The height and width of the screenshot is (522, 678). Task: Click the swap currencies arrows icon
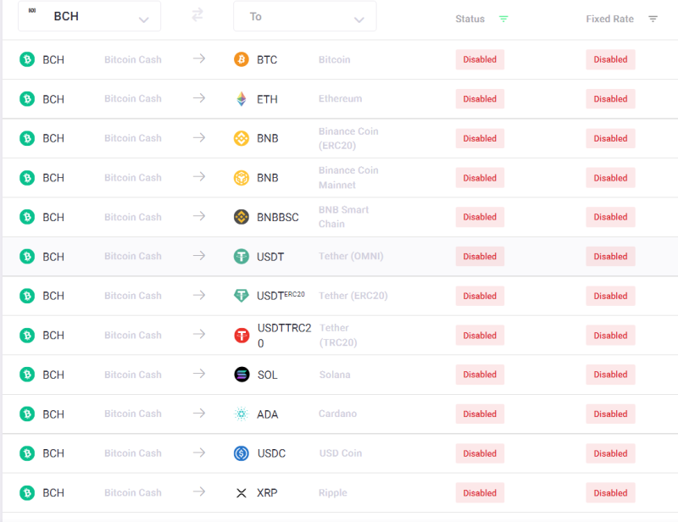197,15
